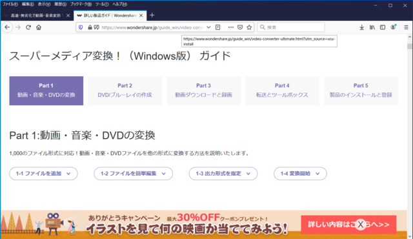Dismiss the campaign banner with X
The height and width of the screenshot is (239, 413).
pyautogui.click(x=361, y=225)
